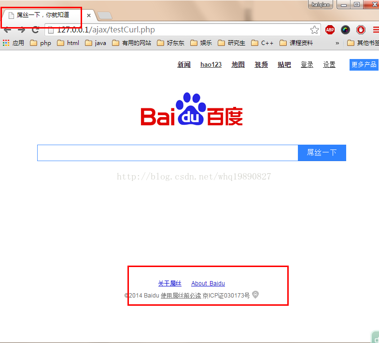The image size is (379, 343).
Task: Open the 关于屌丝 footer link
Action: pyautogui.click(x=169, y=283)
